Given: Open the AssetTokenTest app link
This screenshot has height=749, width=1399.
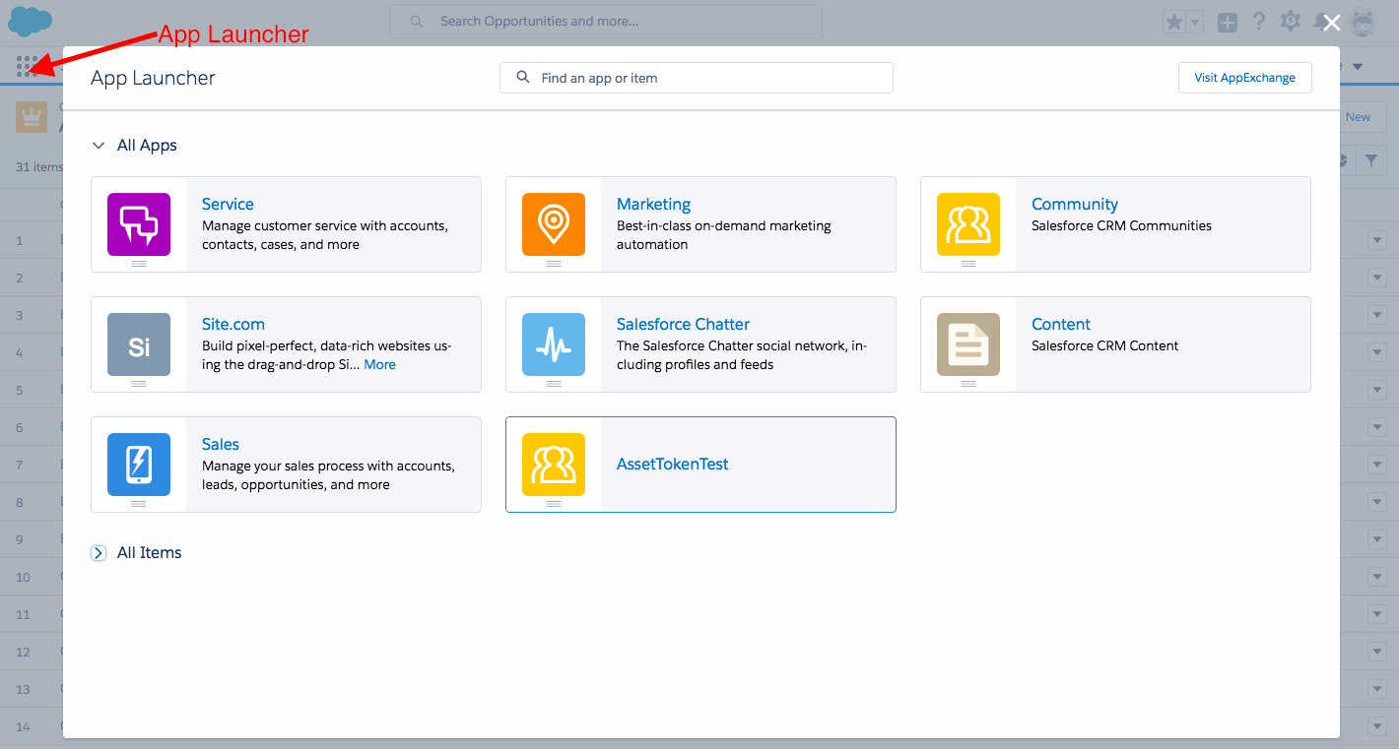Looking at the screenshot, I should pyautogui.click(x=673, y=464).
